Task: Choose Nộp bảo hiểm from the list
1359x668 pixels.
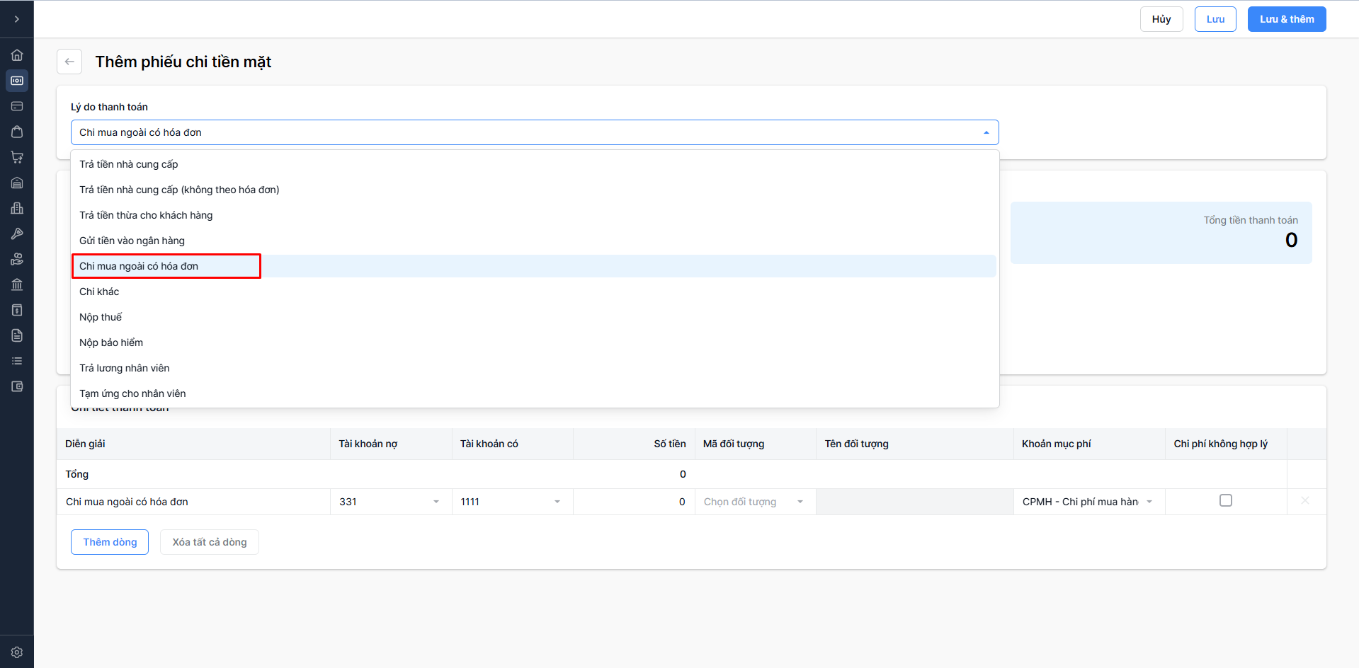Action: coord(111,342)
